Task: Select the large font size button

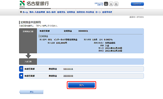Action: (x=116, y=4)
